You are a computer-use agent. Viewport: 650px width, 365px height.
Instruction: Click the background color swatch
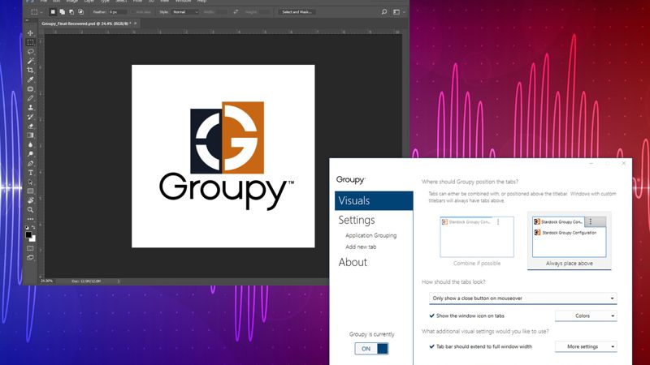32,238
